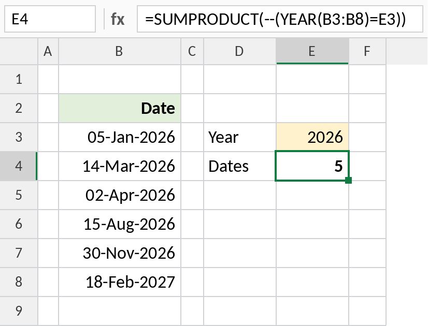Viewport: 428px width, 326px height.
Task: Select row 8 header
Action: (19, 282)
